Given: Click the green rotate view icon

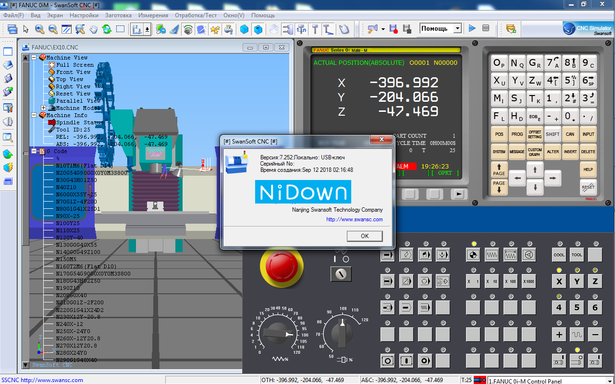Looking at the screenshot, I should coord(107,29).
